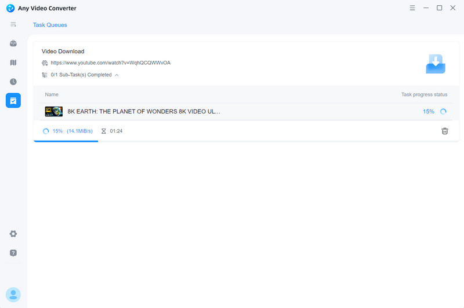Click the spinner beside 15% in task row
This screenshot has height=308, width=464.
point(443,112)
